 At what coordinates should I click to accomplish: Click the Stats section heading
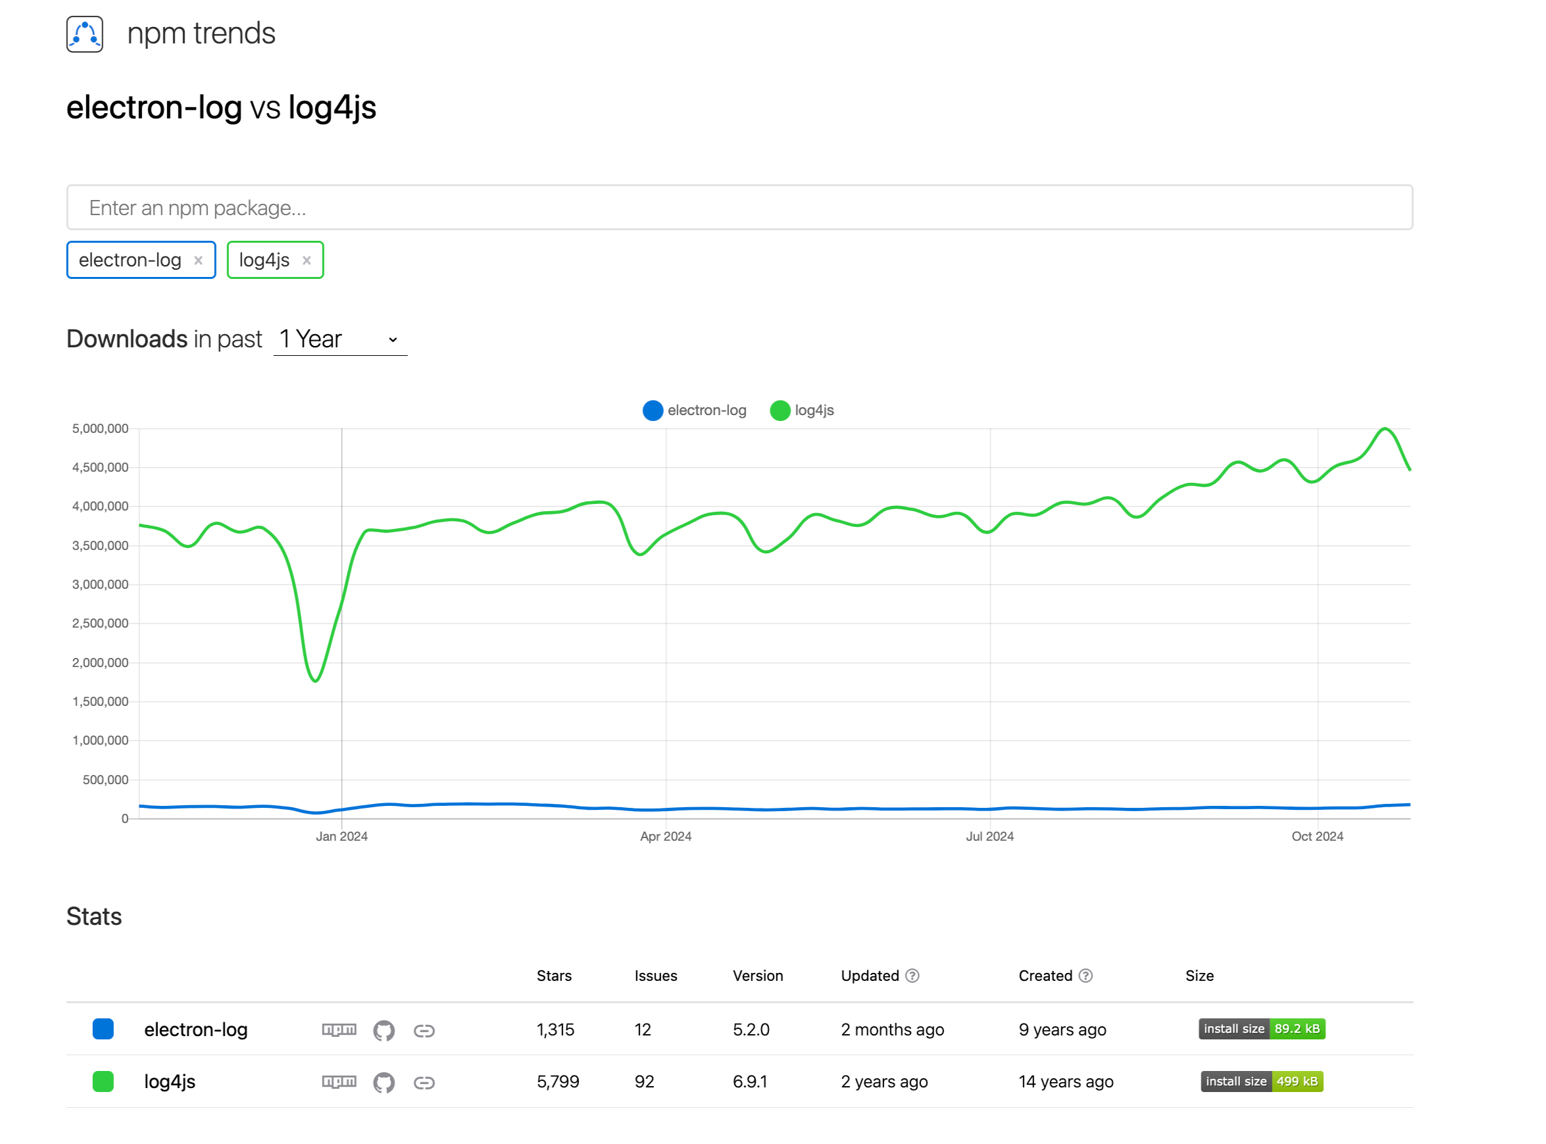coord(94,917)
